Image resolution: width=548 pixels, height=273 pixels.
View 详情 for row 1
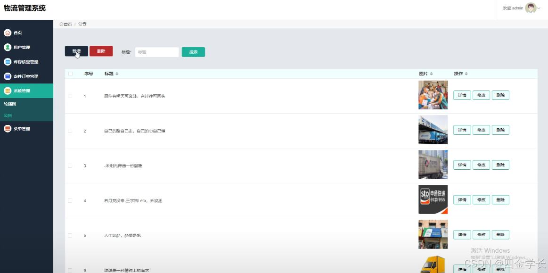462,95
